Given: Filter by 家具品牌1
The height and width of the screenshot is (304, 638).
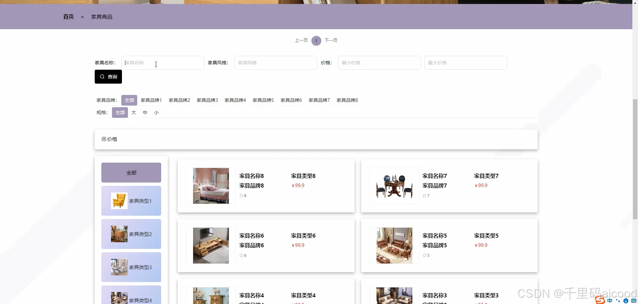Looking at the screenshot, I should (151, 100).
